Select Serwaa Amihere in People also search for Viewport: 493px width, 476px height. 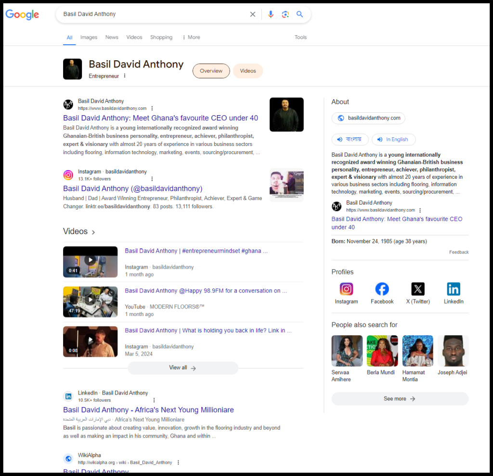pos(347,358)
